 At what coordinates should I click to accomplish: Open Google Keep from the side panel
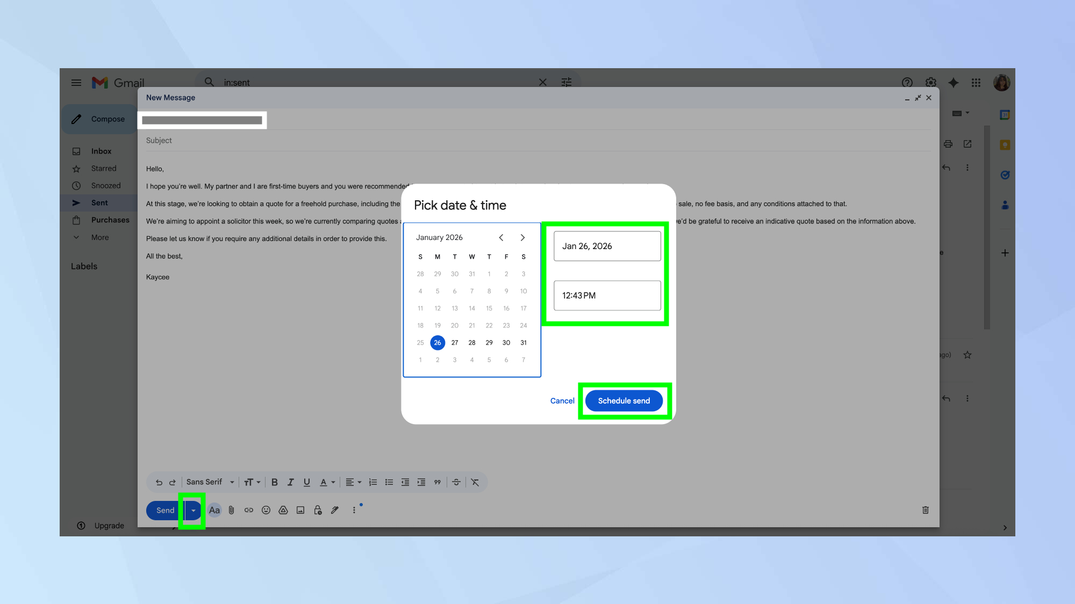tap(1004, 144)
